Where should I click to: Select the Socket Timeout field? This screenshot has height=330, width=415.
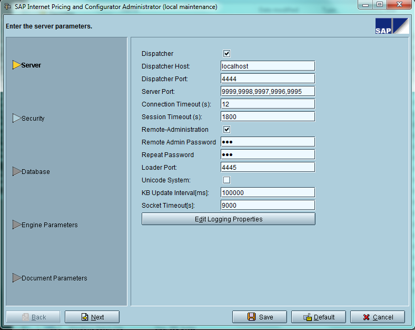point(268,205)
